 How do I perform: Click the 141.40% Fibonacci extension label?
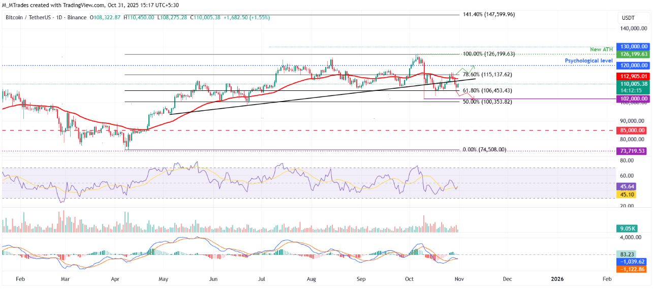tap(488, 15)
